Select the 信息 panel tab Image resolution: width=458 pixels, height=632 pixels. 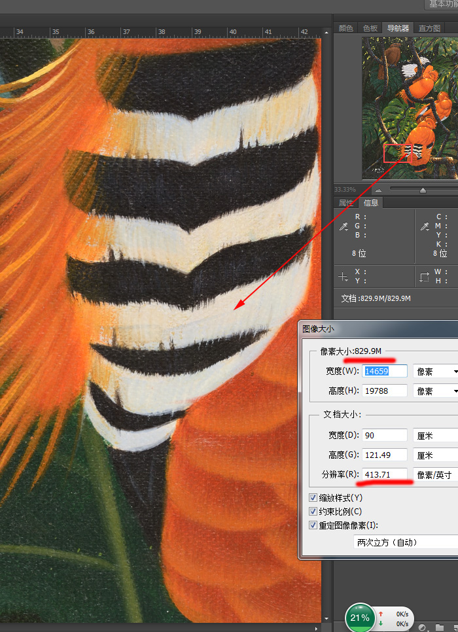click(x=370, y=202)
